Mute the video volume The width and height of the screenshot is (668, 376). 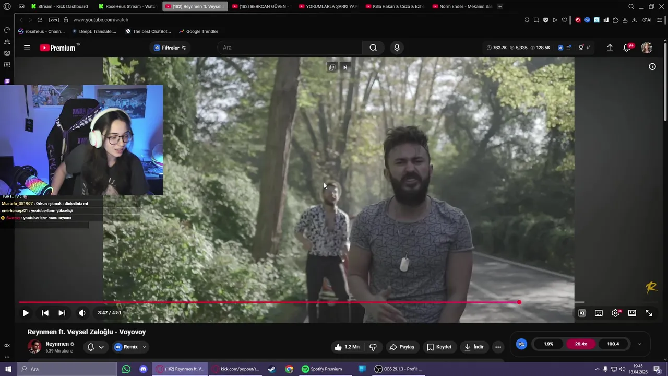pyautogui.click(x=82, y=313)
